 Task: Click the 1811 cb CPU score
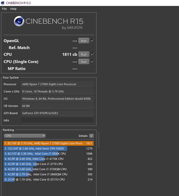pyautogui.click(x=70, y=54)
